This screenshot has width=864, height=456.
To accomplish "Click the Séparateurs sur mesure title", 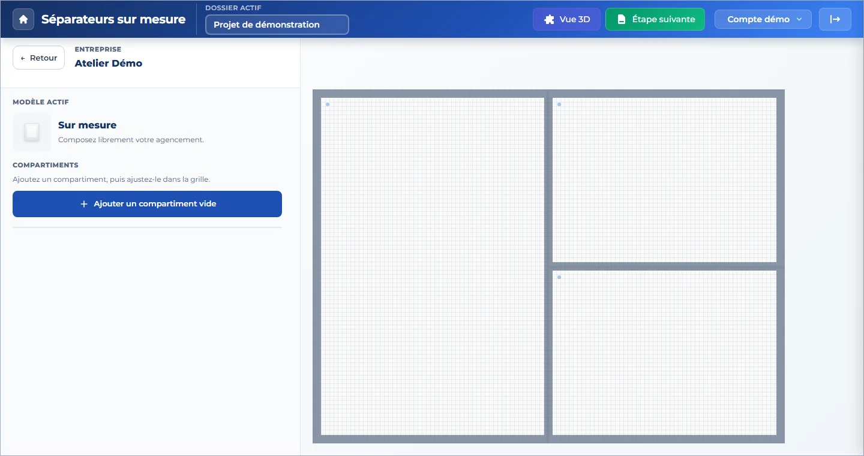I will point(113,19).
